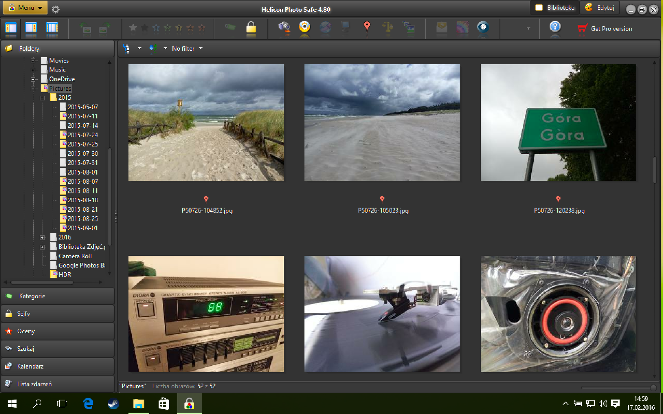Open the toolbar overflow arrow
The image size is (663, 414).
click(528, 28)
